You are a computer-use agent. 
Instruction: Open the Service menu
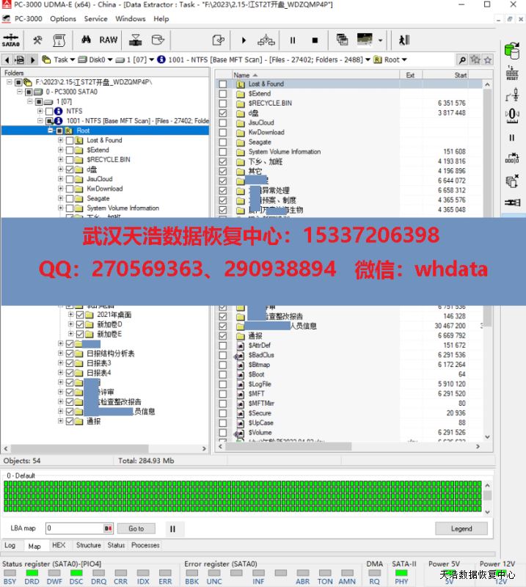[x=95, y=19]
